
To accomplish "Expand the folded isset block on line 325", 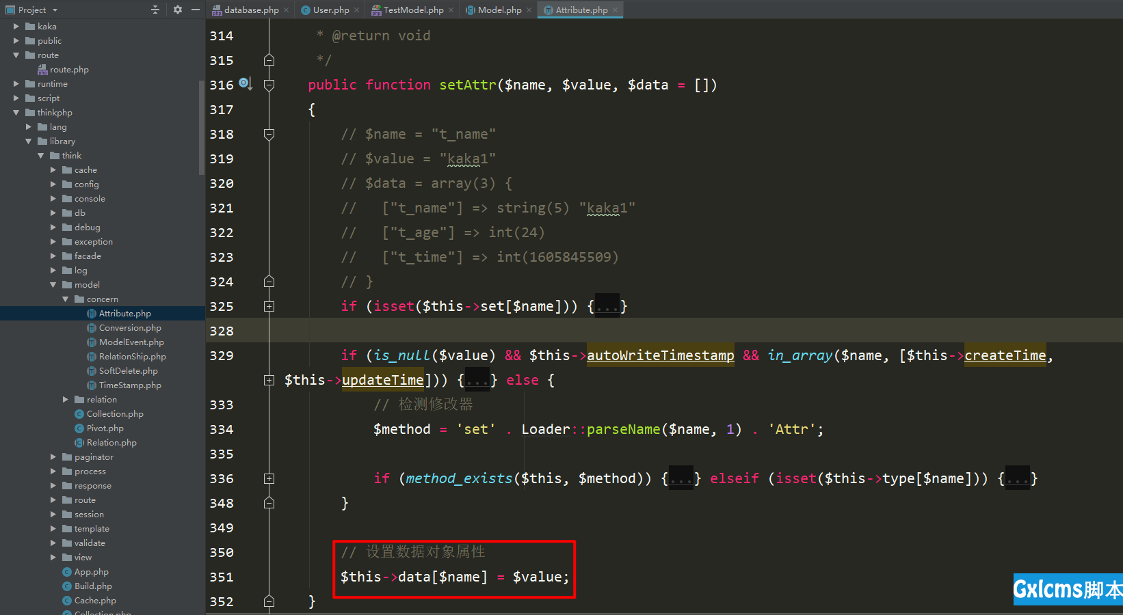I will [269, 307].
